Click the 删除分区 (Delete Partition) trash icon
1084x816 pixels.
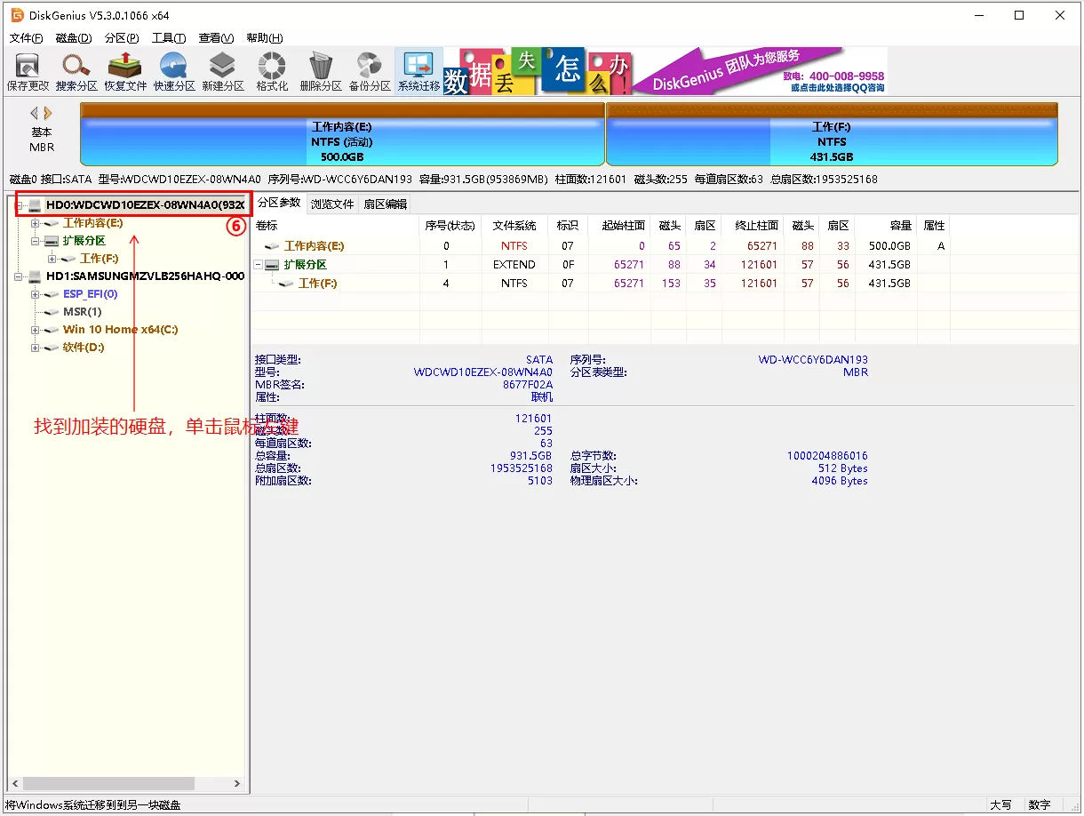[x=321, y=71]
